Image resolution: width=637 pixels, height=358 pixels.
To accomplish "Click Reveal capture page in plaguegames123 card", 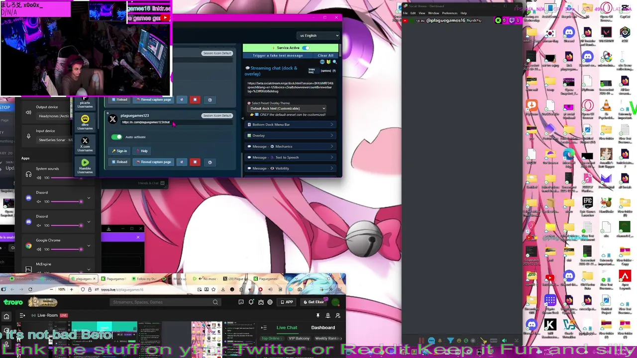I will pos(154,162).
